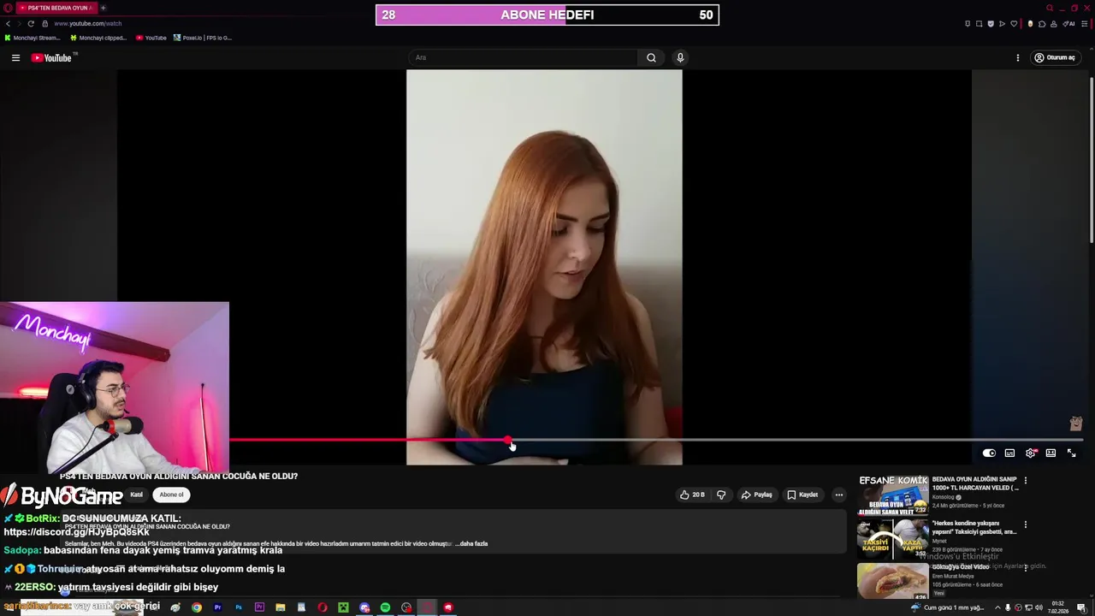Open options for Taksiciyi gasbetti recommendation
The height and width of the screenshot is (616, 1095).
pyautogui.click(x=1025, y=524)
